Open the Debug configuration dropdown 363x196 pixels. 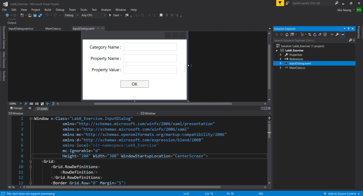pyautogui.click(x=71, y=15)
